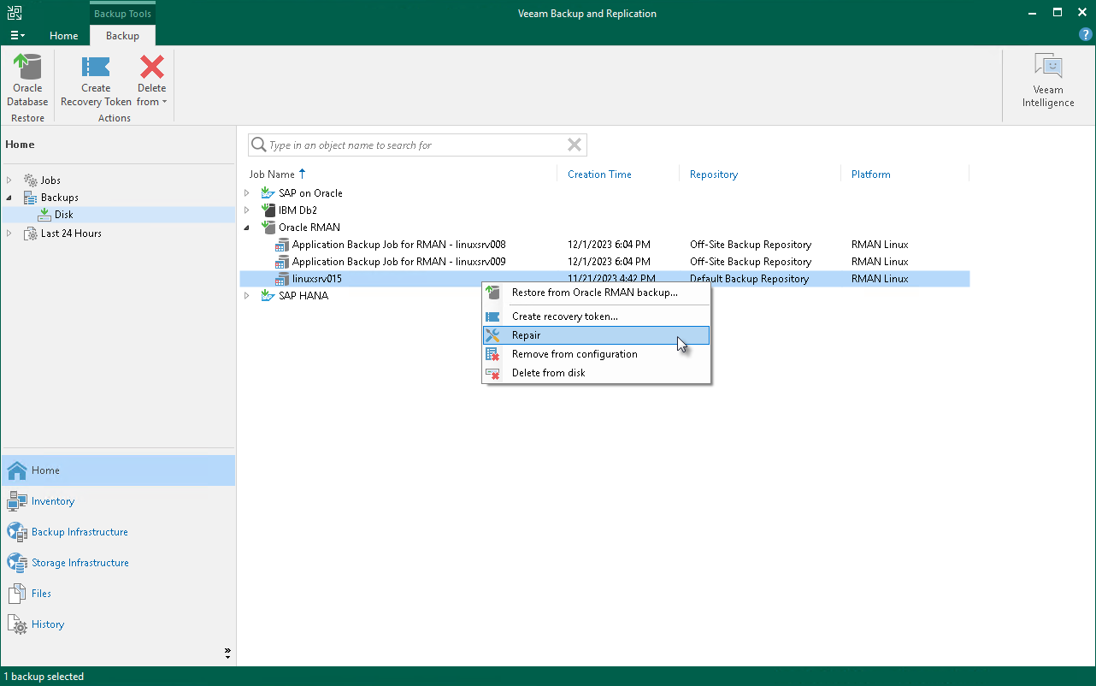Screen dimensions: 1096x686
Task: Select the Disk node under Backups
Action: coord(63,215)
